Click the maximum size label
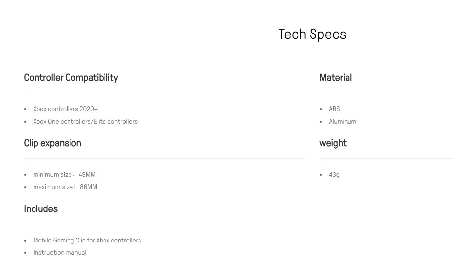The width and height of the screenshot is (453, 277). pyautogui.click(x=54, y=187)
